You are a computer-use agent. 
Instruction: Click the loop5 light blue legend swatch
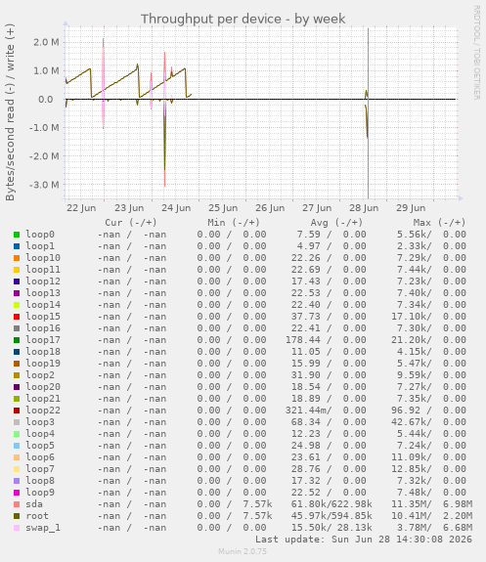click(x=17, y=446)
